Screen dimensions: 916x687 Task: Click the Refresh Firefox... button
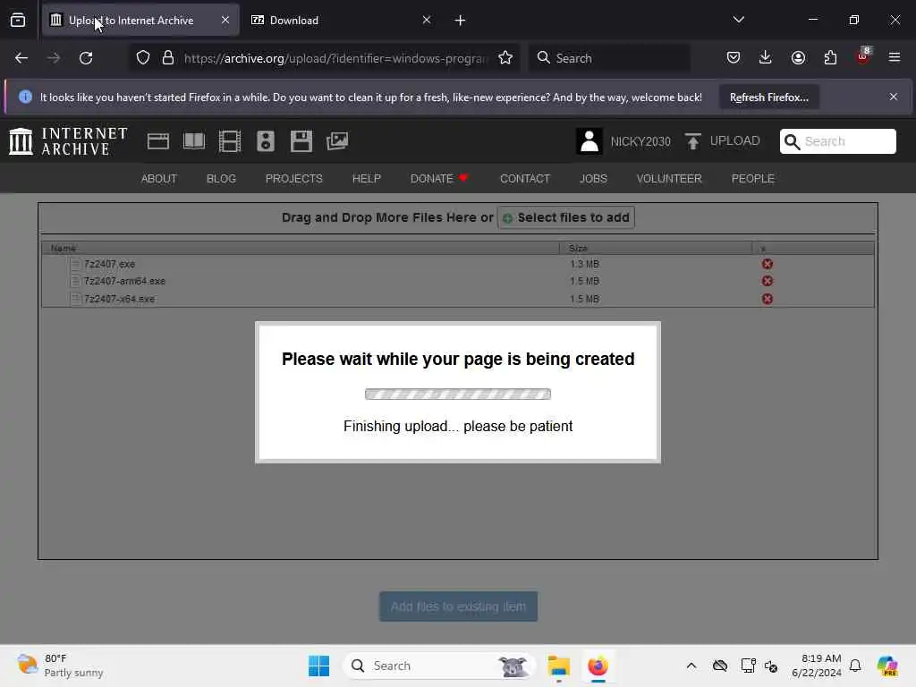(768, 97)
